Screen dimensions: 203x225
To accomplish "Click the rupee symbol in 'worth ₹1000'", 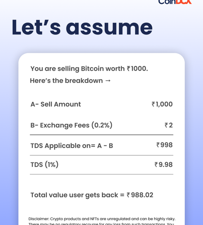I will [x=128, y=69].
